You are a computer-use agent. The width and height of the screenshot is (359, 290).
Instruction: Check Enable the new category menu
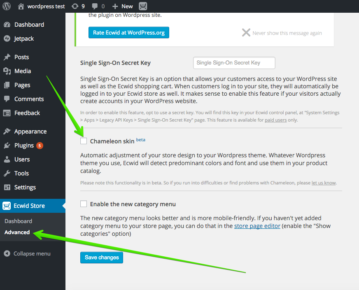tap(84, 204)
